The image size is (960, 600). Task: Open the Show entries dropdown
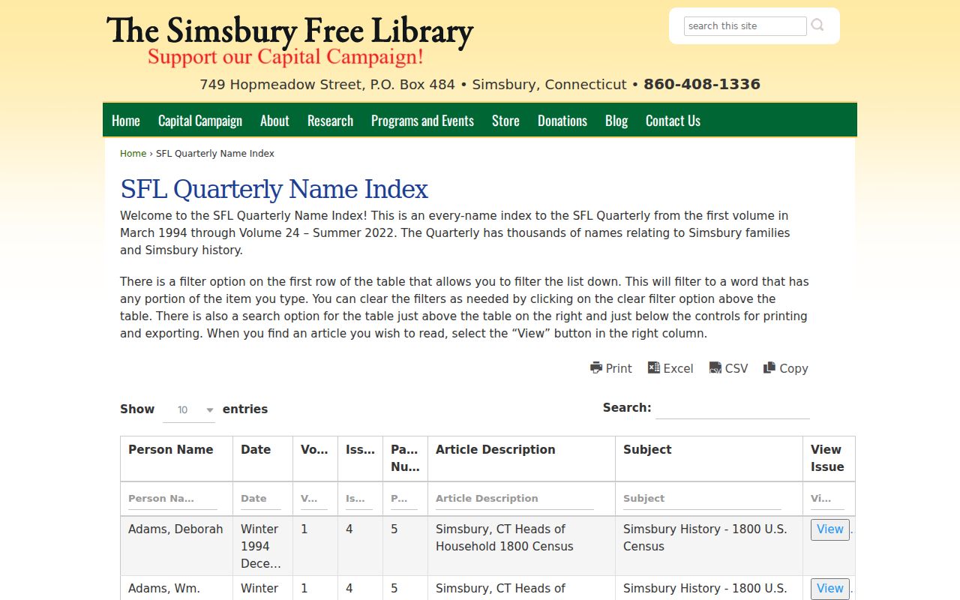coord(189,409)
